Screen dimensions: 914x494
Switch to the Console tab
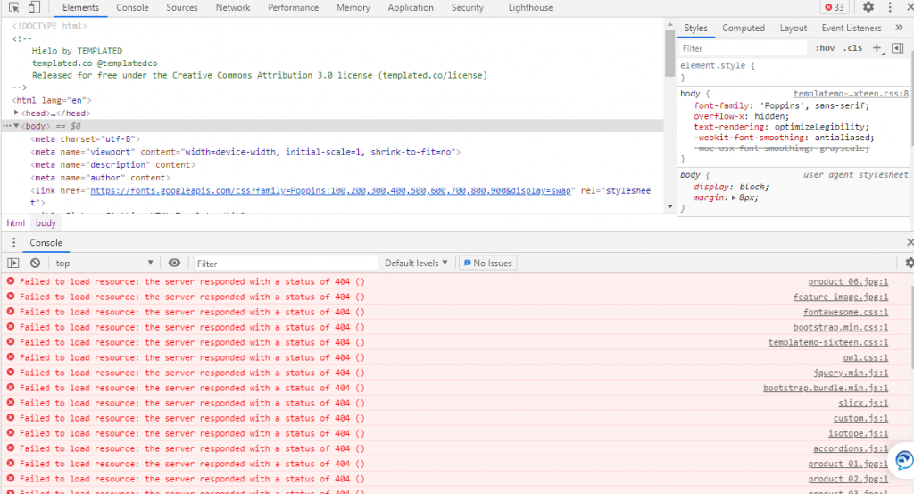coord(132,7)
